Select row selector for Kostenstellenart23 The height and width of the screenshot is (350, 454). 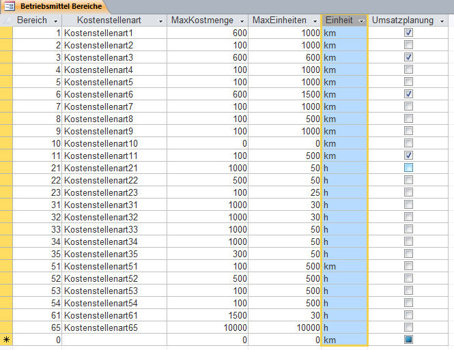tap(6, 192)
